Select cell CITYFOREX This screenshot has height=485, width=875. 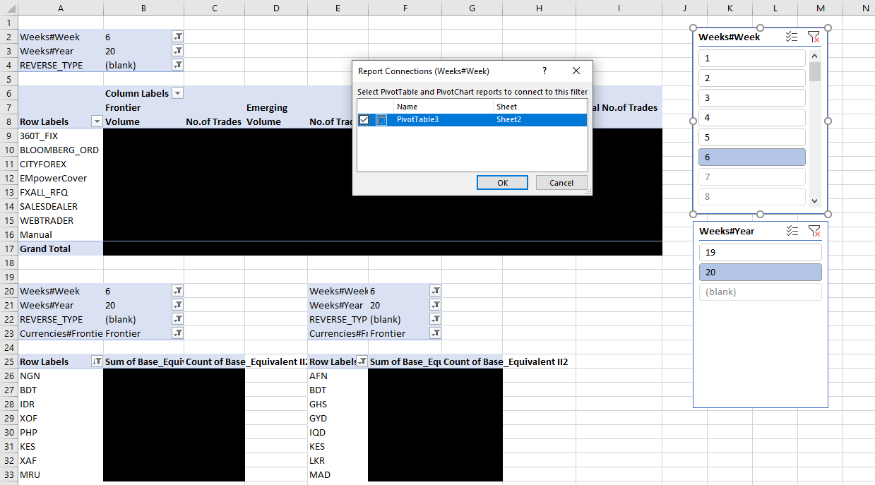[x=60, y=164]
